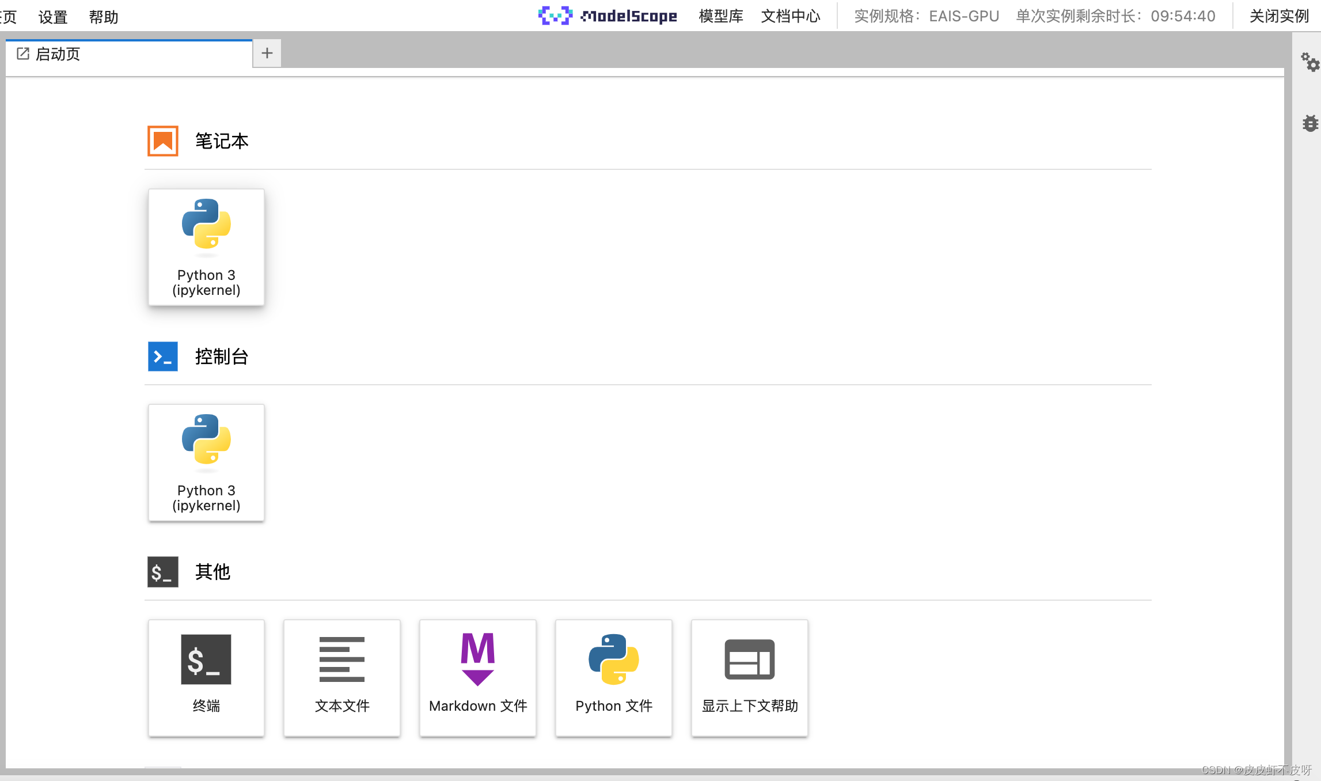1321x781 pixels.
Task: Click the ModelScope logo
Action: pos(608,16)
